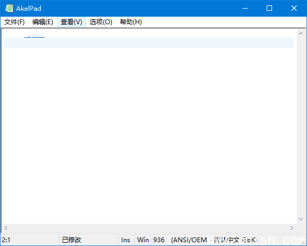
Task: Click the 936 (ANSI/OEM) codepage indicator
Action: [205, 240]
